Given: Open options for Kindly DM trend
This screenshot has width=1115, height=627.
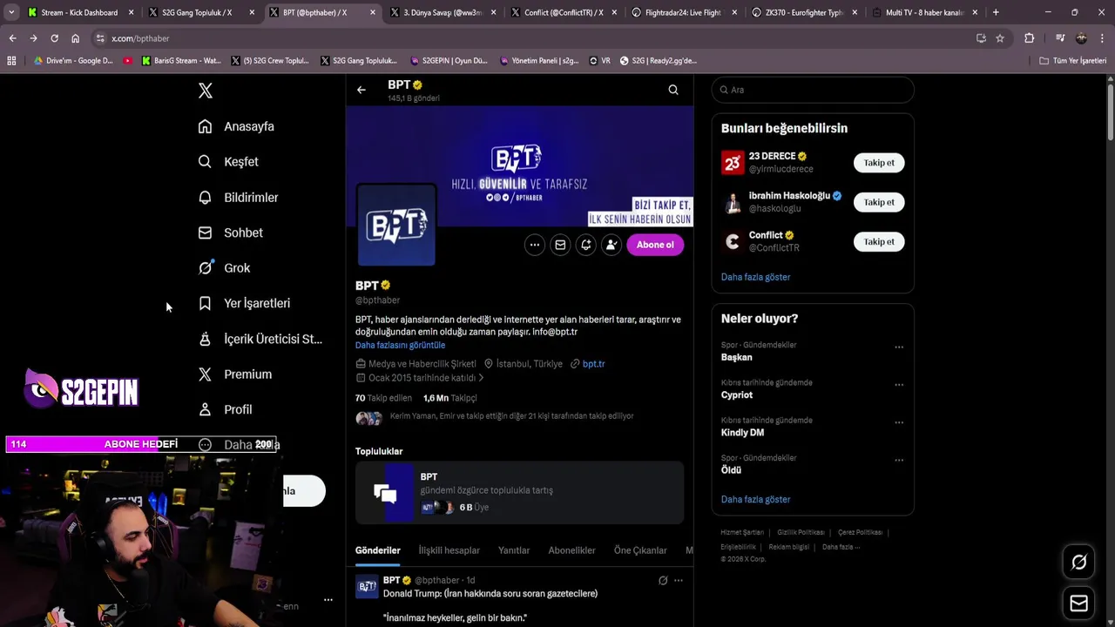Looking at the screenshot, I should point(899,422).
